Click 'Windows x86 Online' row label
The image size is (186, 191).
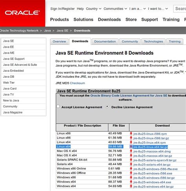[71, 169]
